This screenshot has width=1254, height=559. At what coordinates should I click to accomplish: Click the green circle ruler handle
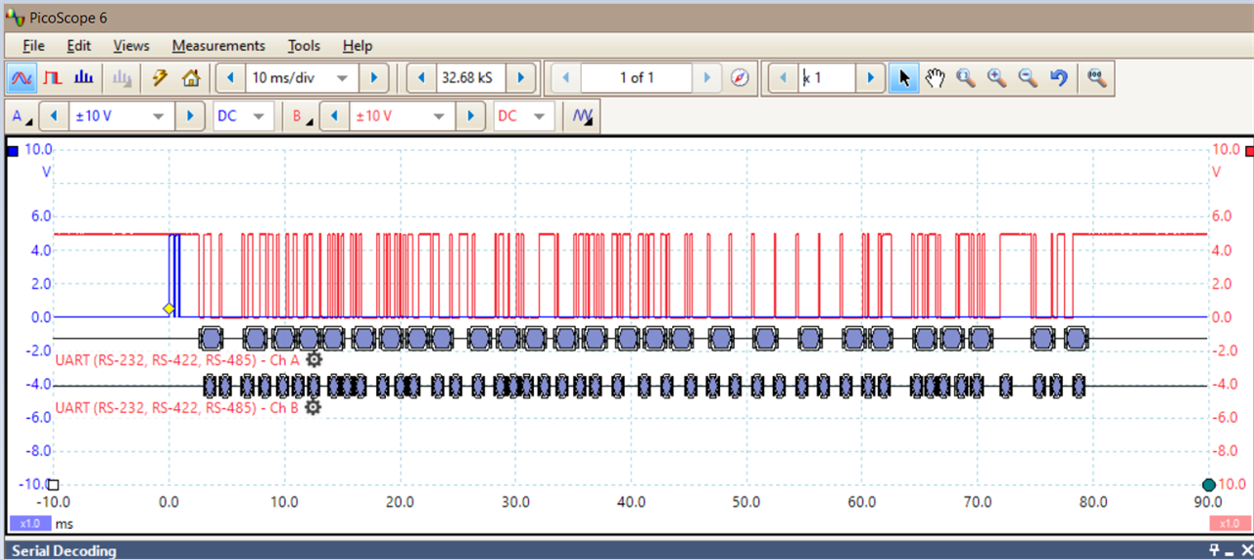point(1208,485)
